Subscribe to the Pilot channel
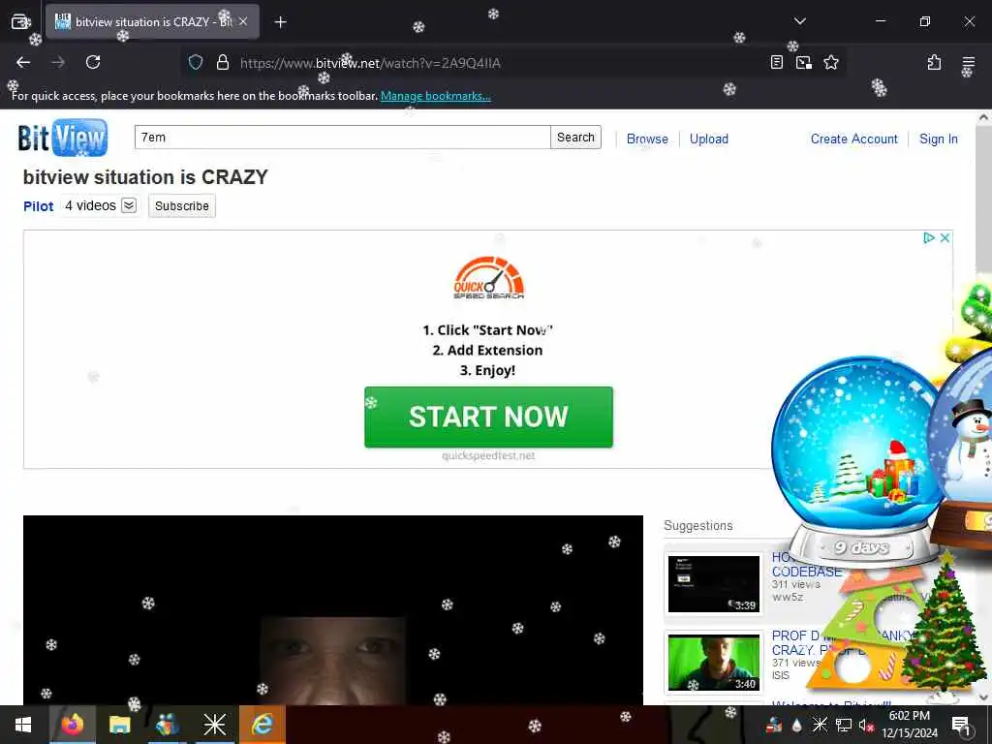992x744 pixels. coord(181,205)
